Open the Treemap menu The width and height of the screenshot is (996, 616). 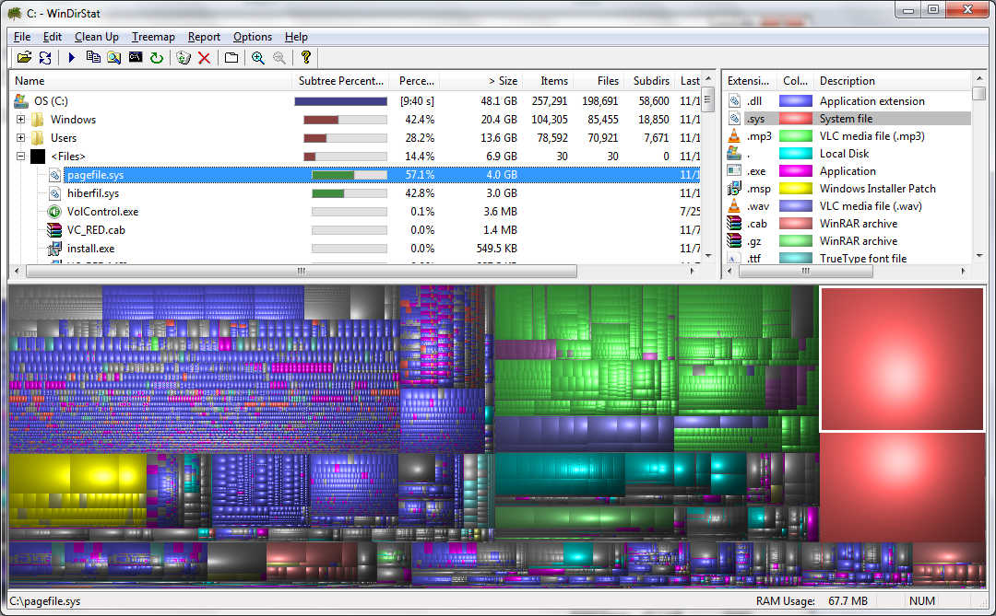[x=153, y=37]
